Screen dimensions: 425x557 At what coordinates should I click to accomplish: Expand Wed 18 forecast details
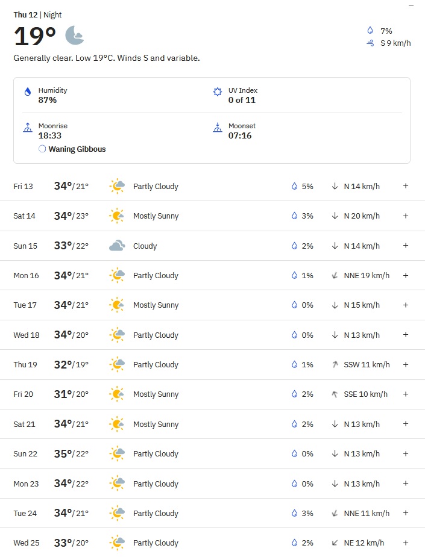(x=406, y=335)
